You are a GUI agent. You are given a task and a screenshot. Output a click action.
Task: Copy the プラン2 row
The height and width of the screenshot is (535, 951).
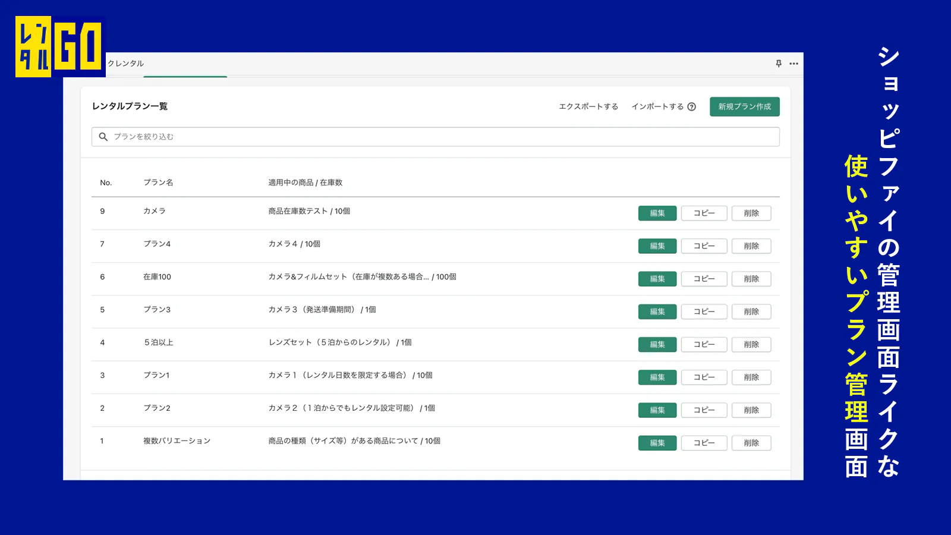click(704, 410)
